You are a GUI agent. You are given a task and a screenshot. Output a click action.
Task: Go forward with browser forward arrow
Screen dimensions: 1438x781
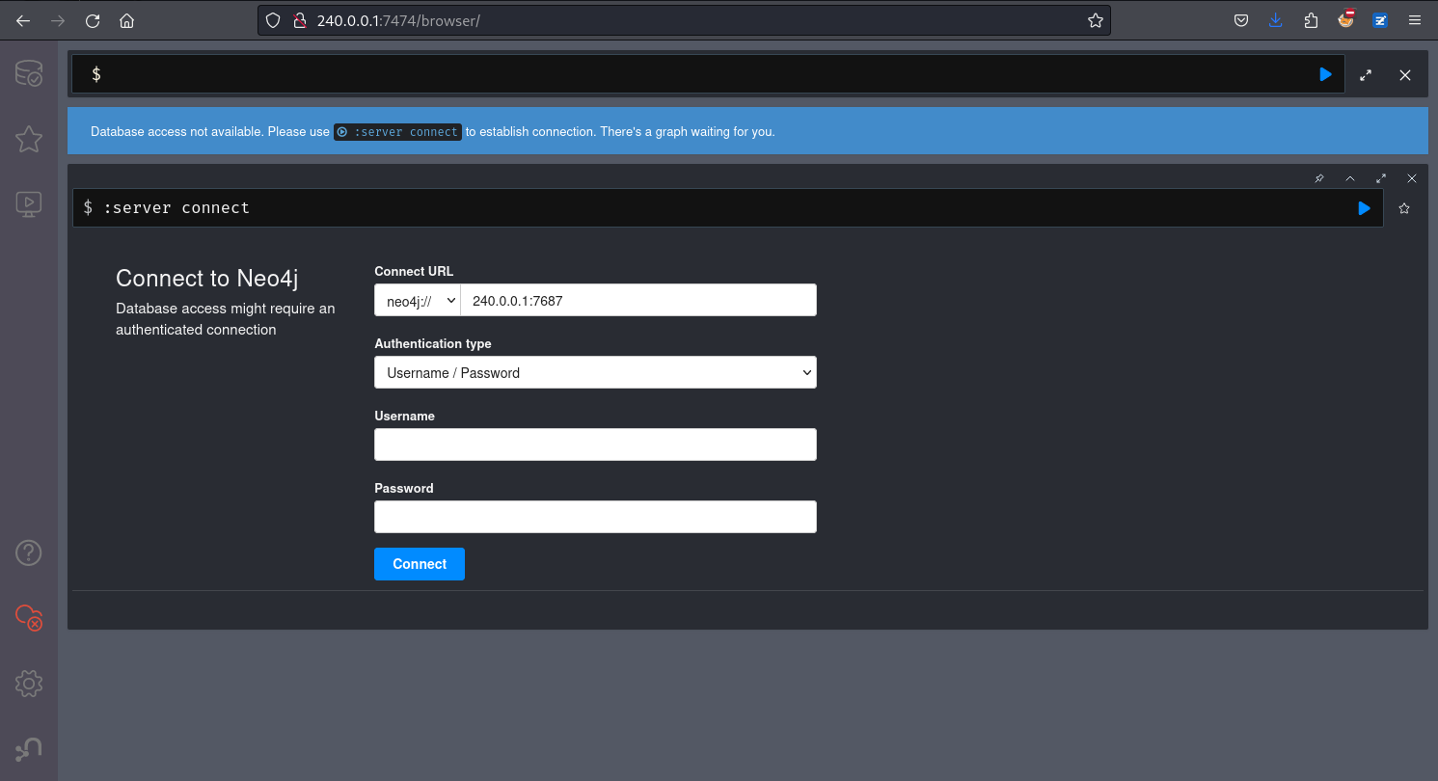58,20
